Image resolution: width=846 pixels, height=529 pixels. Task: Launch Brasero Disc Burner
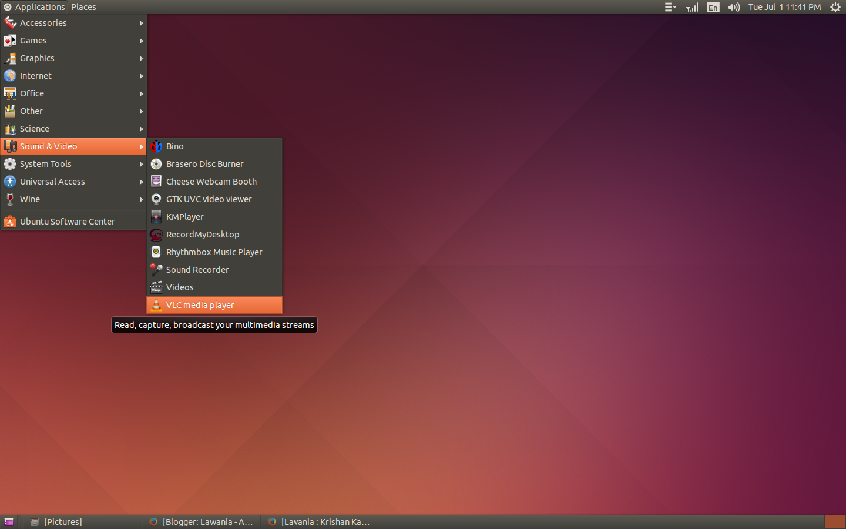[x=214, y=164]
